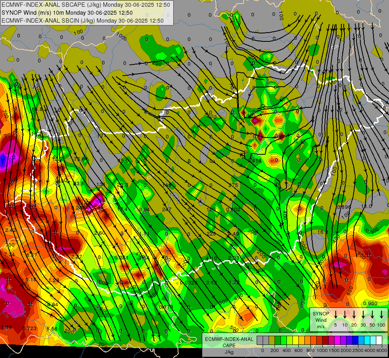Click the '4.64' value on the map

(52, 304)
